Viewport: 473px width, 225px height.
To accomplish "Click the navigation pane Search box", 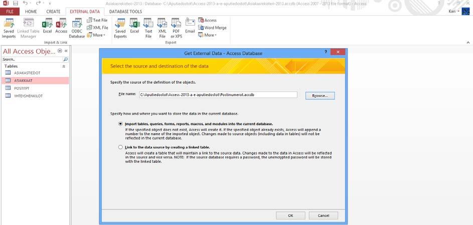I will (33, 59).
